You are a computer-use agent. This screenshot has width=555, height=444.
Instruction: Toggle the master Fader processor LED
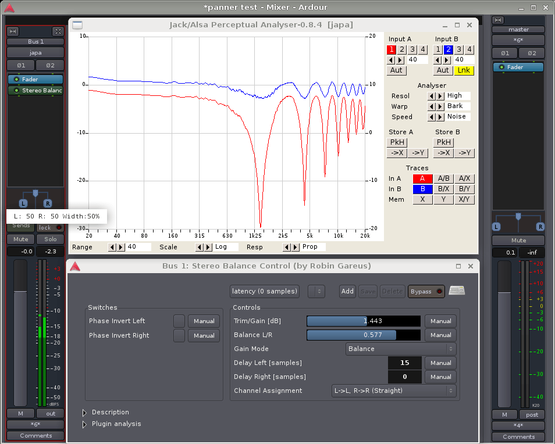(x=501, y=67)
